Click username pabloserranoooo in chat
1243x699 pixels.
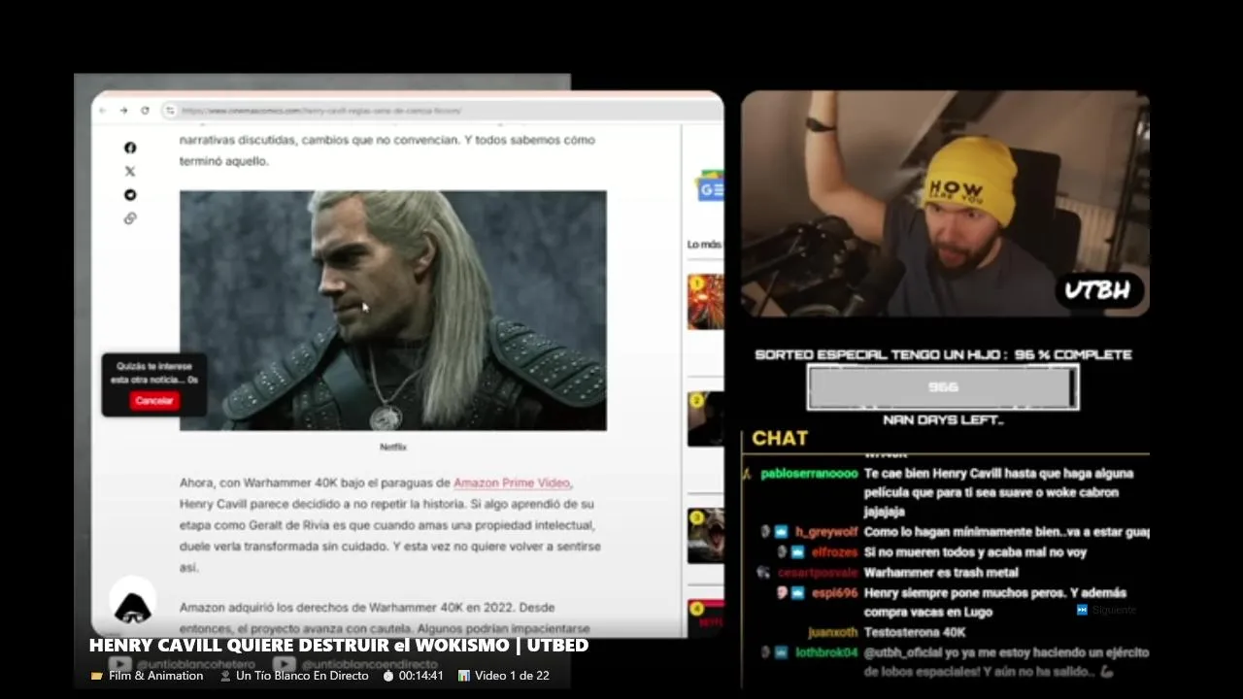coord(810,474)
